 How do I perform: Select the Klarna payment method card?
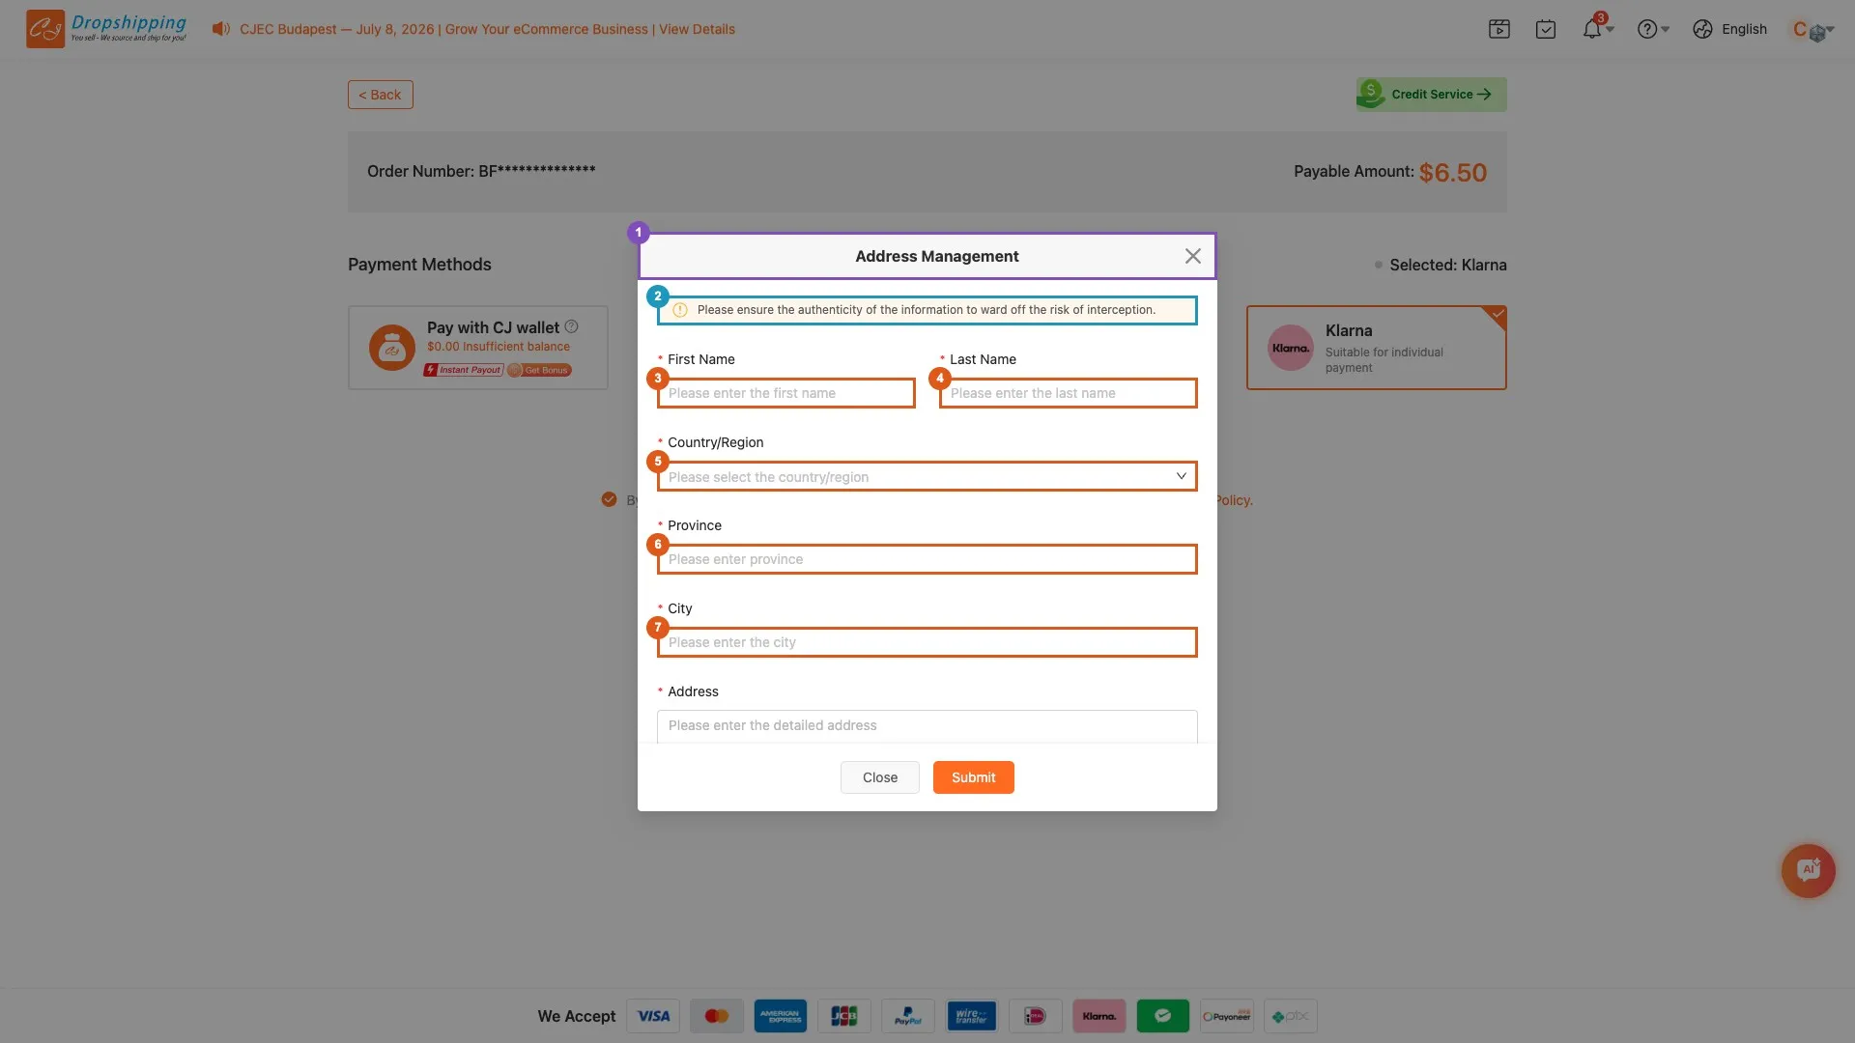click(x=1376, y=348)
